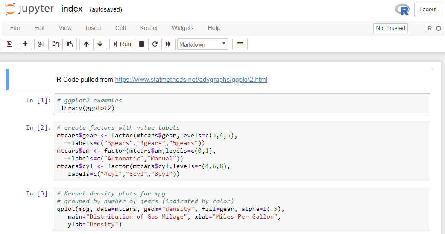This screenshot has height=234, width=445.
Task: Expand the Cell menu
Action: click(120, 28)
